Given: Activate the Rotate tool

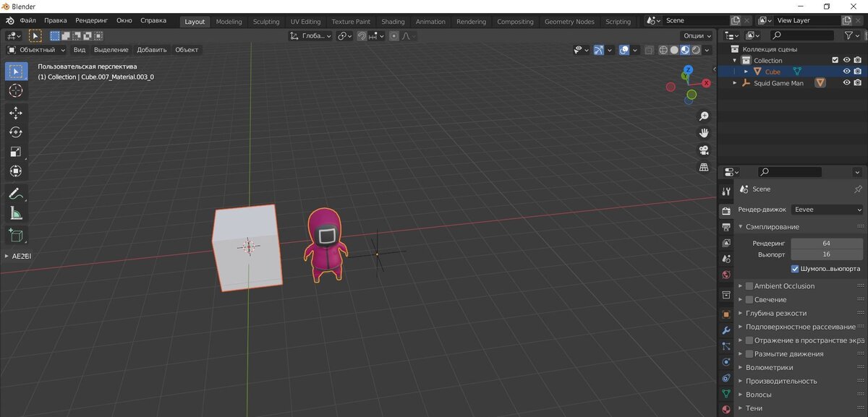Looking at the screenshot, I should click(16, 132).
